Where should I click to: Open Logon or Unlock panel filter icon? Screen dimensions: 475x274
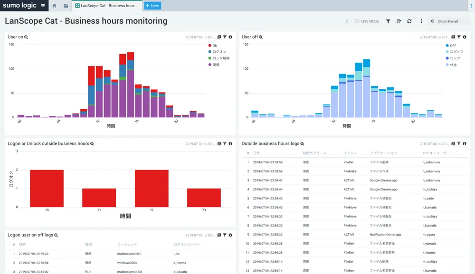coord(225,144)
